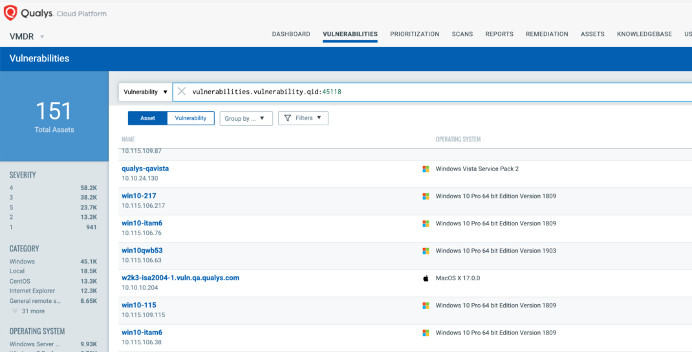Viewport: 692px width, 352px height.
Task: Click the Qualys shield logo
Action: (11, 13)
